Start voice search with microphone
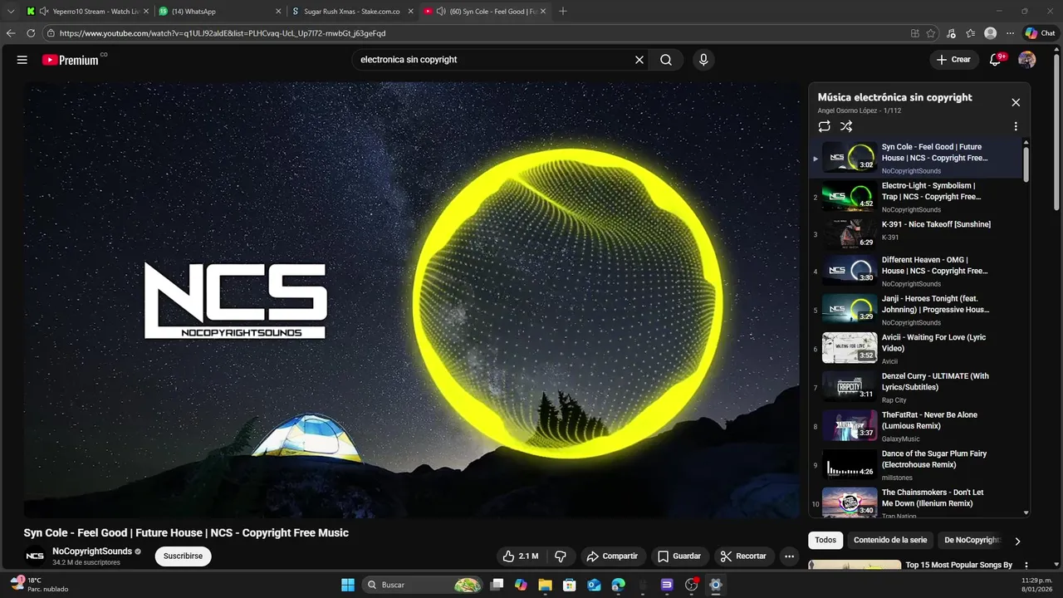1063x598 pixels. [x=703, y=60]
